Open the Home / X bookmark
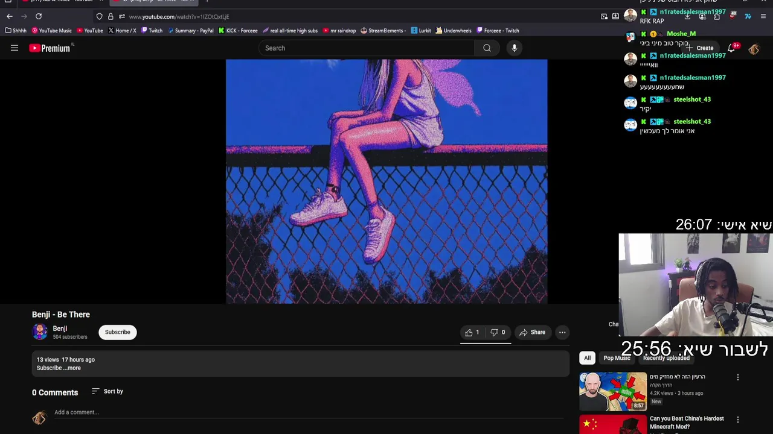Viewport: 773px width, 434px height. tap(122, 31)
